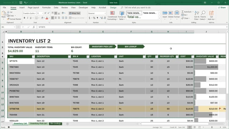The height and width of the screenshot is (129, 229).
Task: Click the Increase Indent icon
Action: coord(66,18)
